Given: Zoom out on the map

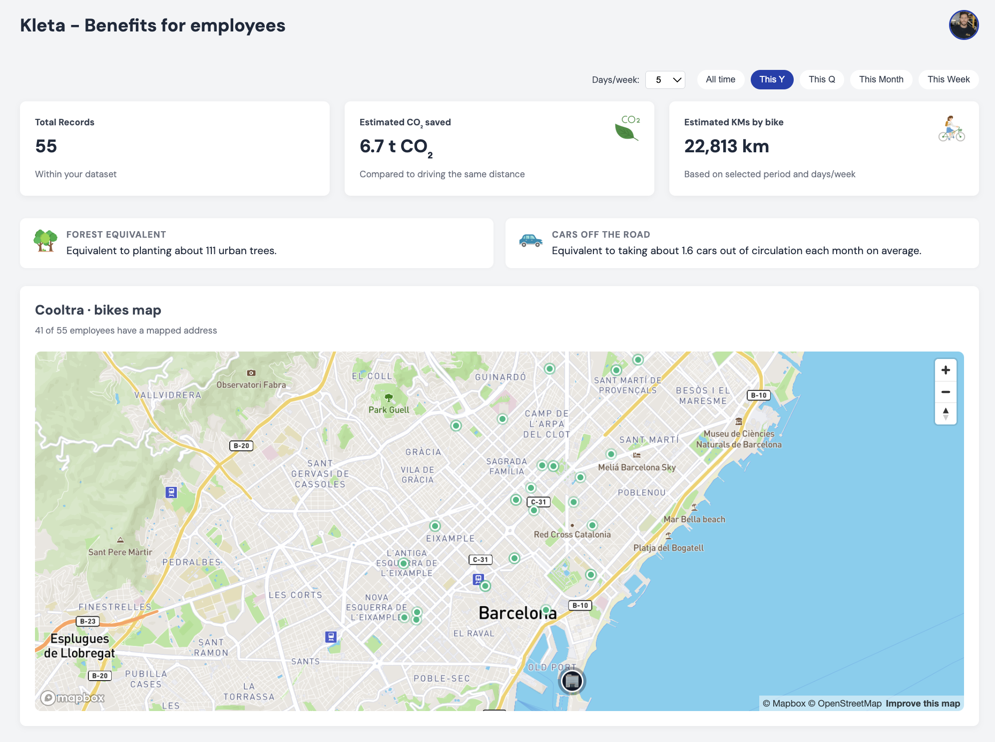Looking at the screenshot, I should click(946, 392).
